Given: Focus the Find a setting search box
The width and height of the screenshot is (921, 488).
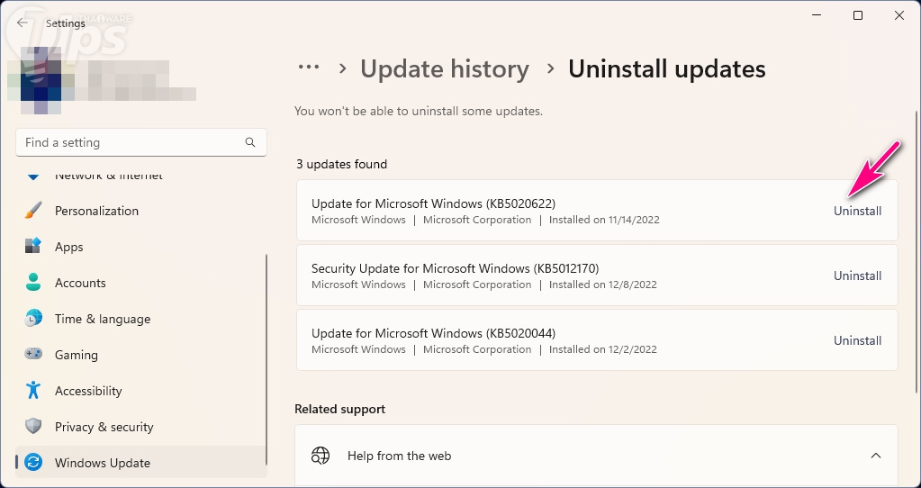Looking at the screenshot, I should pyautogui.click(x=131, y=142).
